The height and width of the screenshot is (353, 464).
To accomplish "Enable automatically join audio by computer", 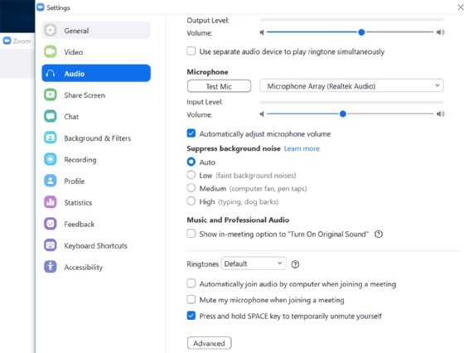I will coord(191,283).
